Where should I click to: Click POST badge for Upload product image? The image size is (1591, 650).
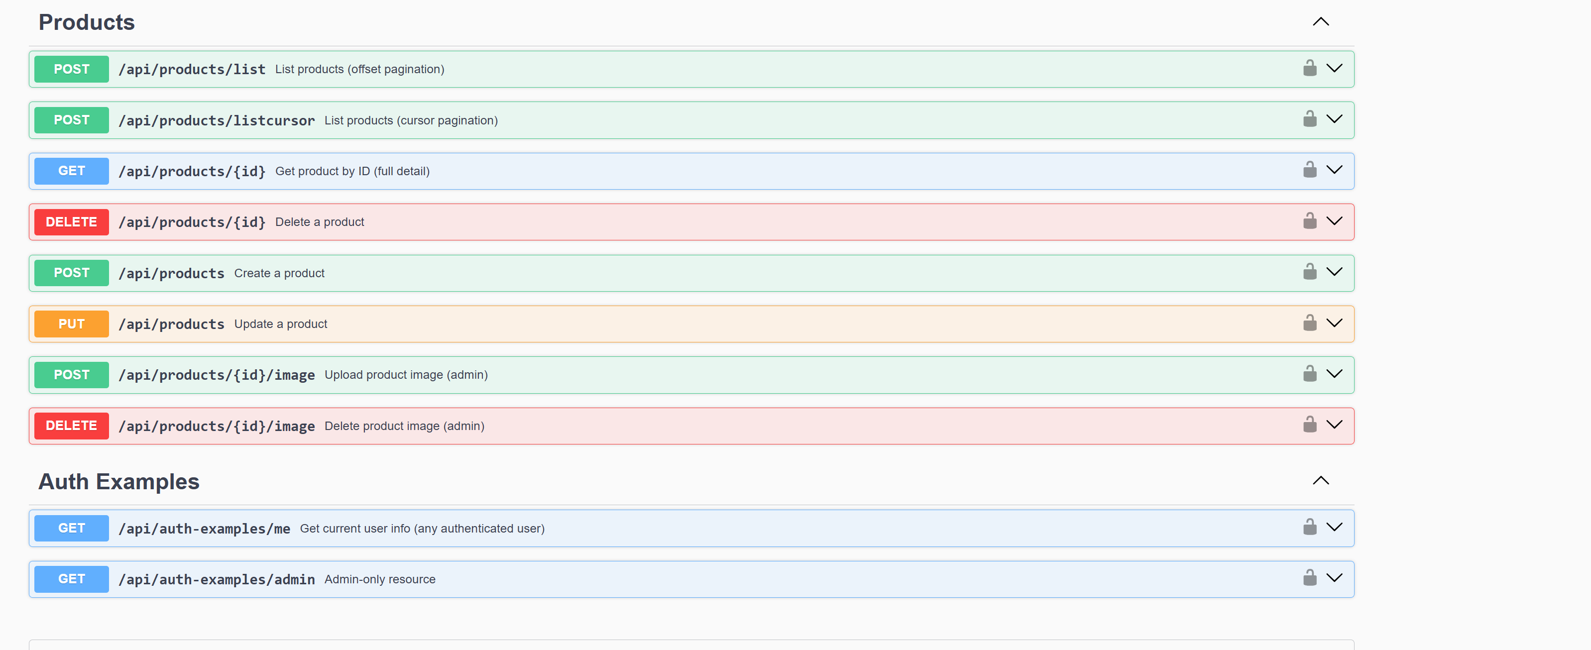coord(72,375)
